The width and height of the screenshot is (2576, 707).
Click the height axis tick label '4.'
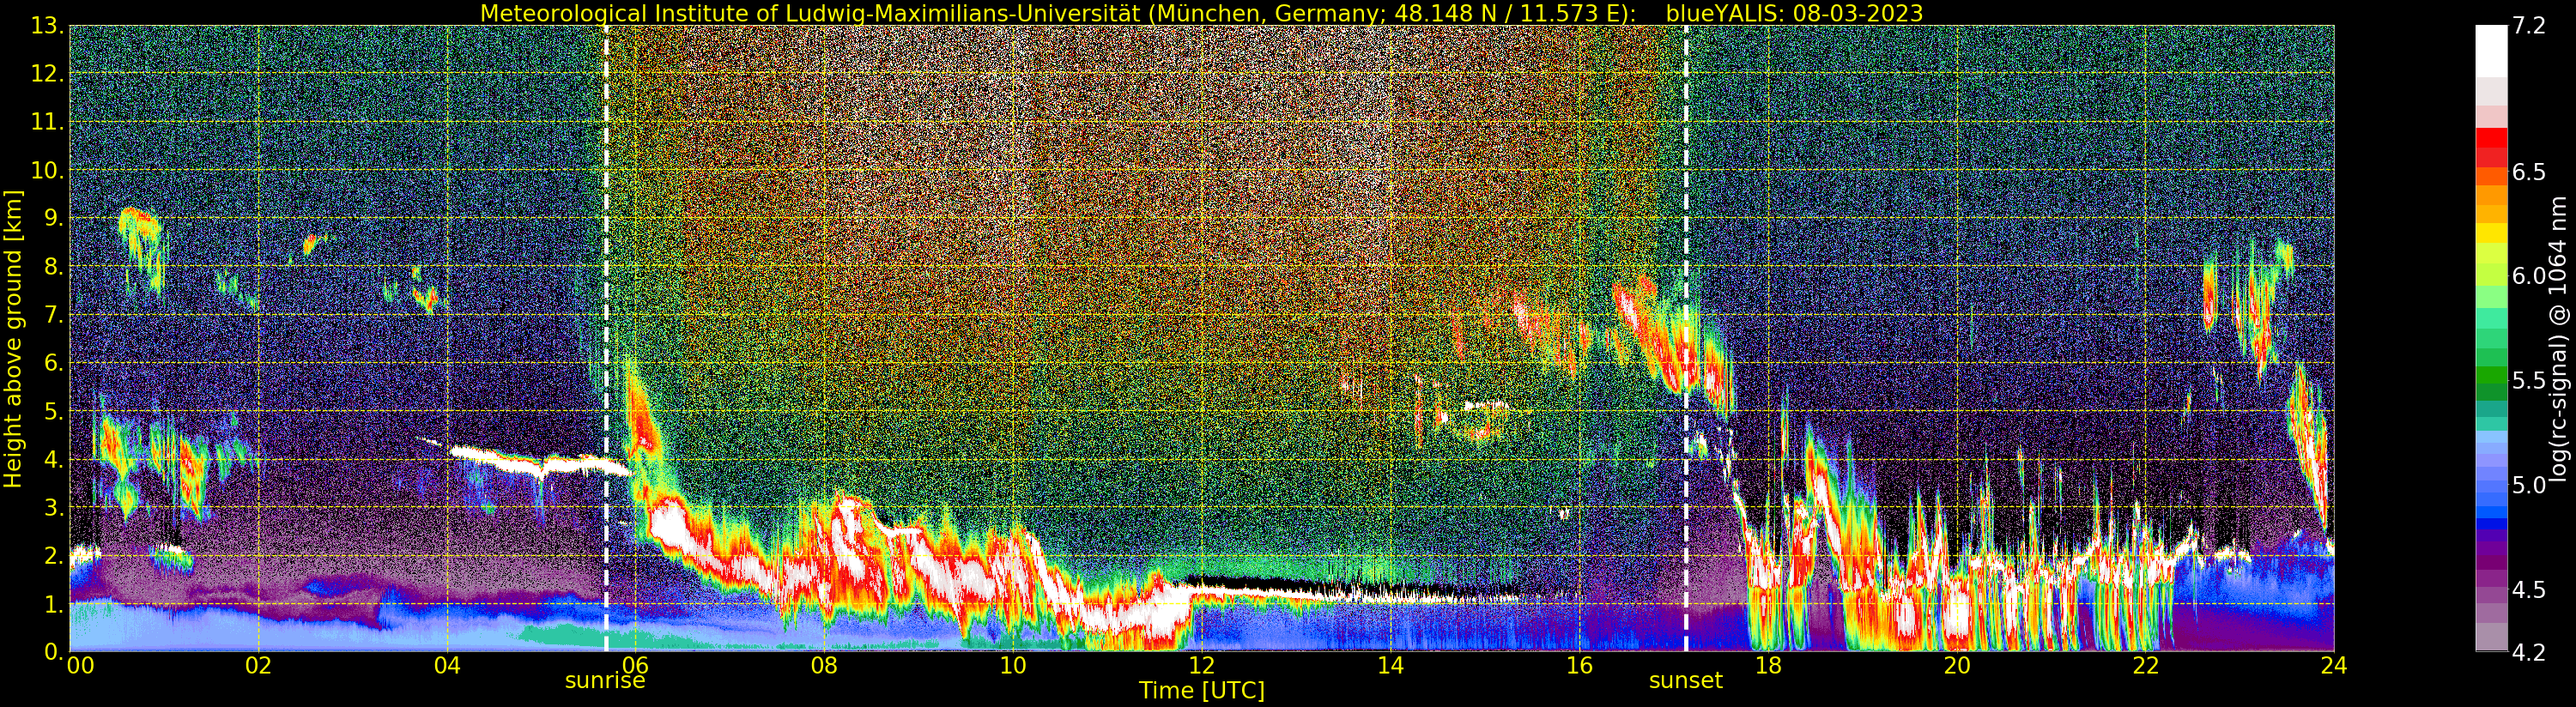[x=54, y=459]
